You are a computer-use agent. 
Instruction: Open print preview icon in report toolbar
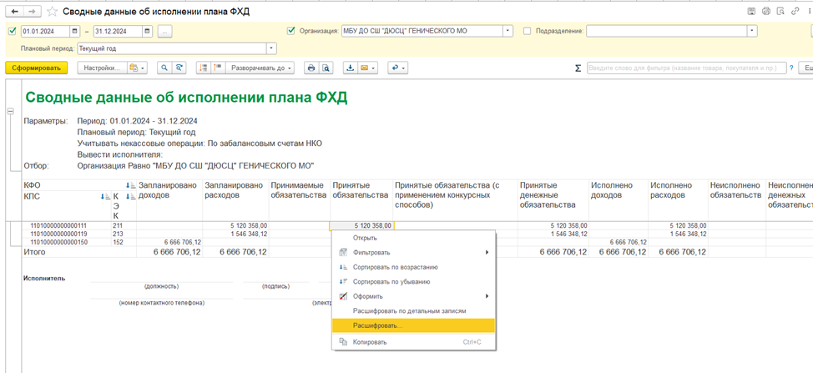pyautogui.click(x=326, y=68)
